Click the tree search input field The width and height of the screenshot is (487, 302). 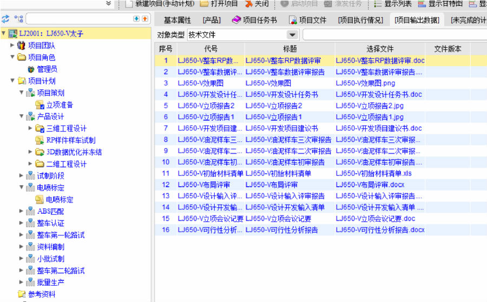pyautogui.click(x=79, y=19)
